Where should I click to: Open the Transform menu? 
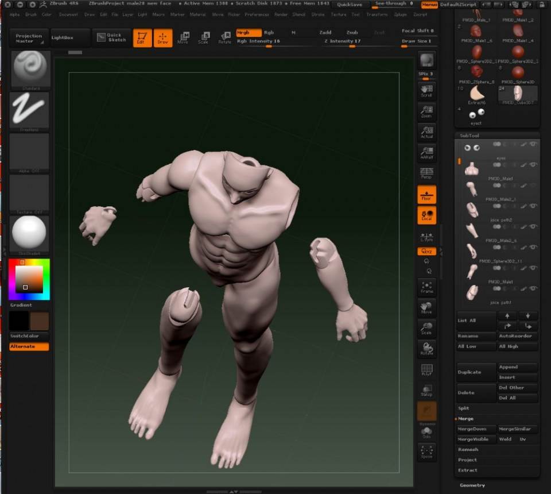pos(377,15)
